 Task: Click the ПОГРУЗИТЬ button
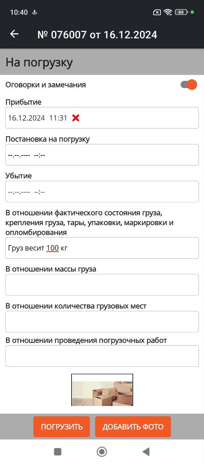coord(62,427)
